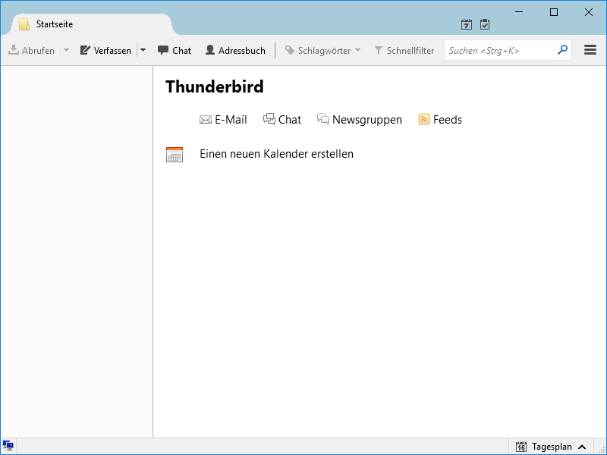
Task: Toggle the Tagesplan today pane
Action: [551, 447]
